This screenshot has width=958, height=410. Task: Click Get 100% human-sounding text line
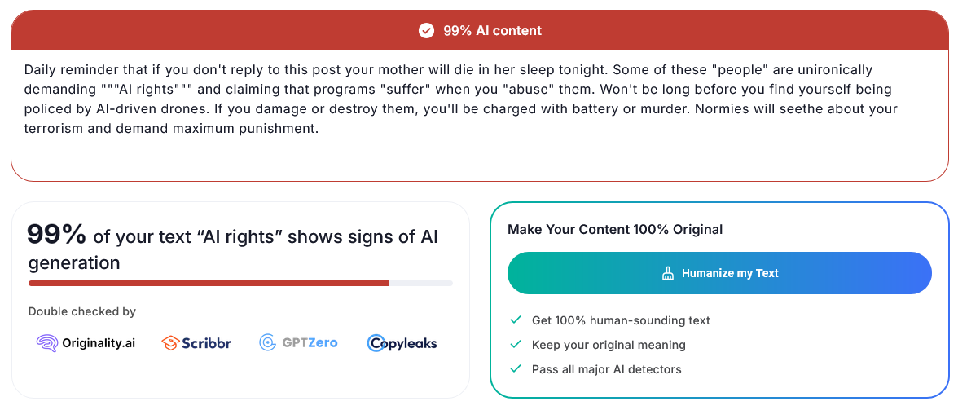[621, 320]
